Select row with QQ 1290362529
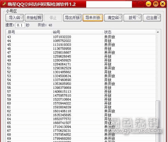Screen dimensions: 168x142 (81, 68)
